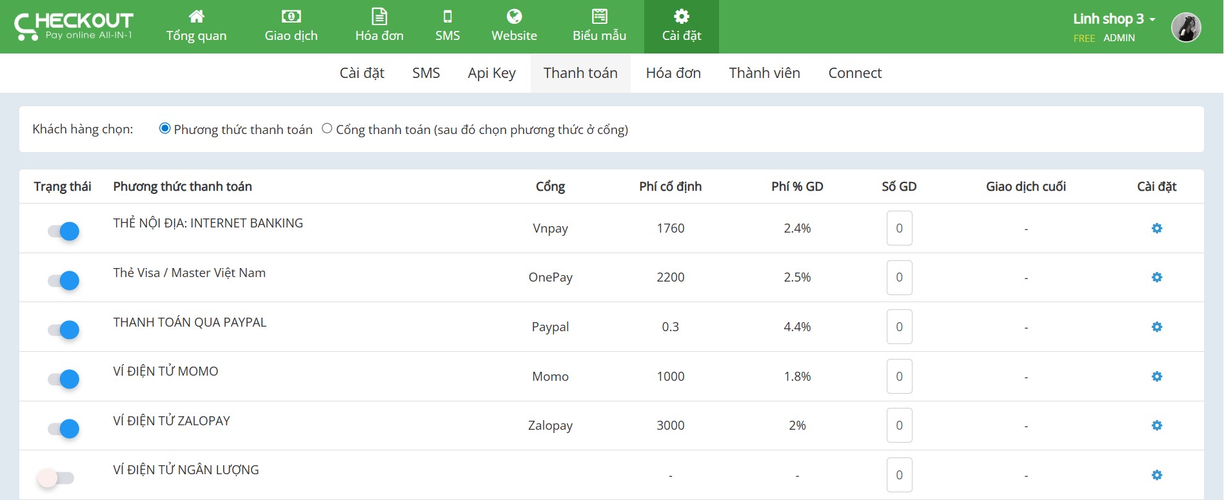Select Phương thức thanh toán radio option

[x=165, y=128]
